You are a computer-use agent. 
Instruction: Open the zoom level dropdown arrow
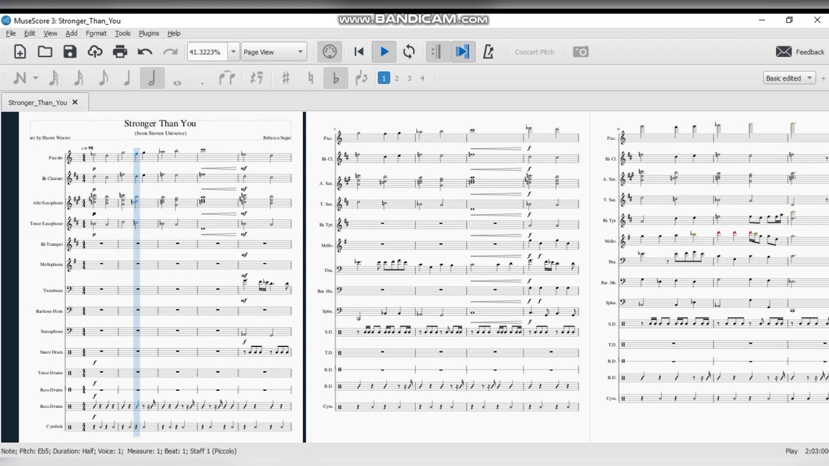tap(233, 52)
